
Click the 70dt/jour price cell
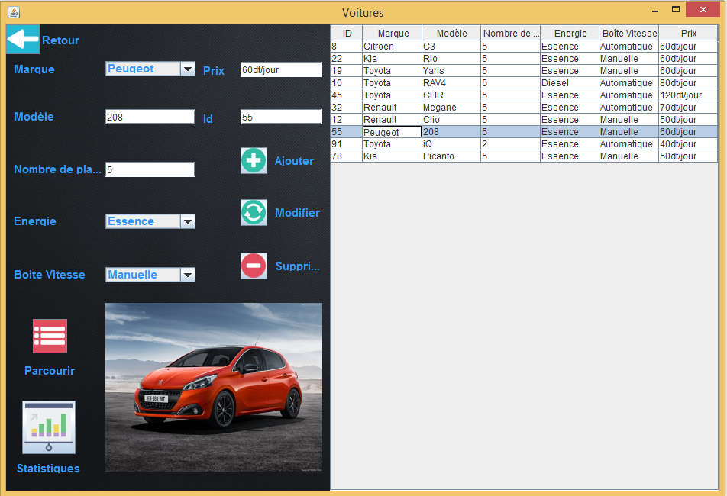[x=688, y=107]
